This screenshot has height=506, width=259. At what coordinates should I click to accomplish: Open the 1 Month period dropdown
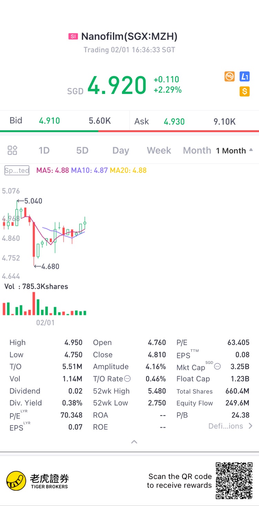(x=234, y=151)
